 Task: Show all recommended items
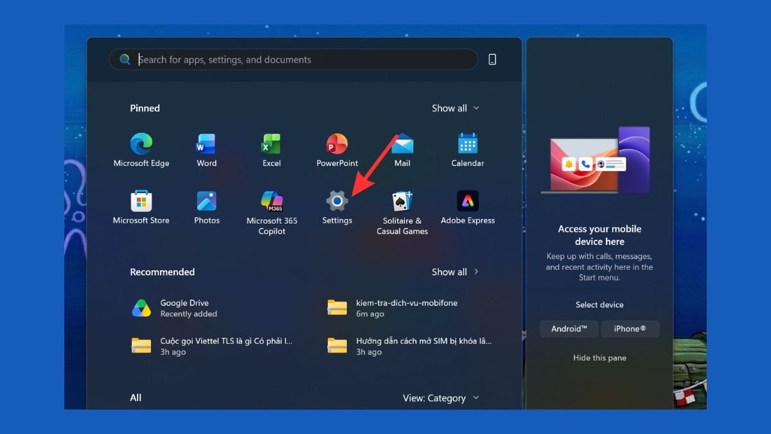coord(456,272)
